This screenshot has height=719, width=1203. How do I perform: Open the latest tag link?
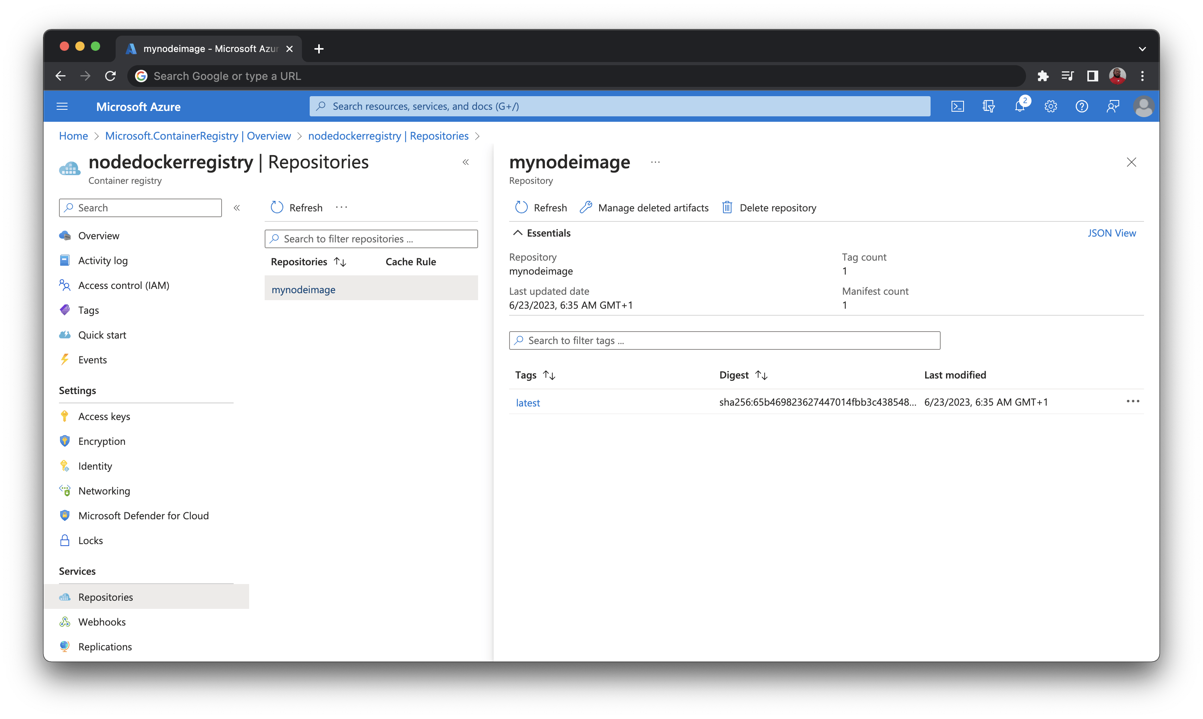(528, 402)
